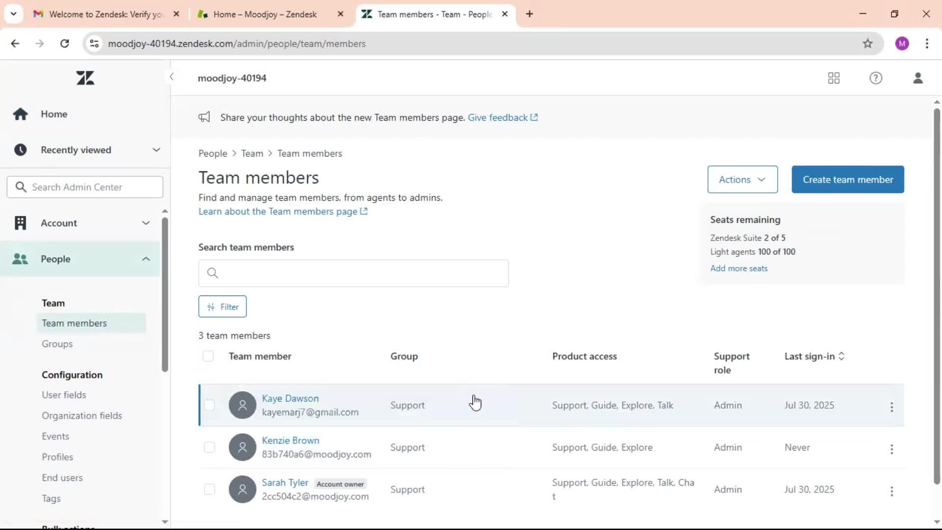Click Kenzie Brown's avatar icon

(x=242, y=448)
